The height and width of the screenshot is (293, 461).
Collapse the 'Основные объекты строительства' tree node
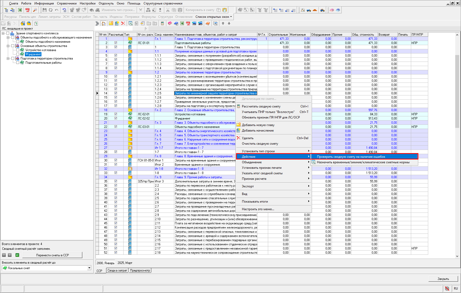pyautogui.click(x=8, y=46)
